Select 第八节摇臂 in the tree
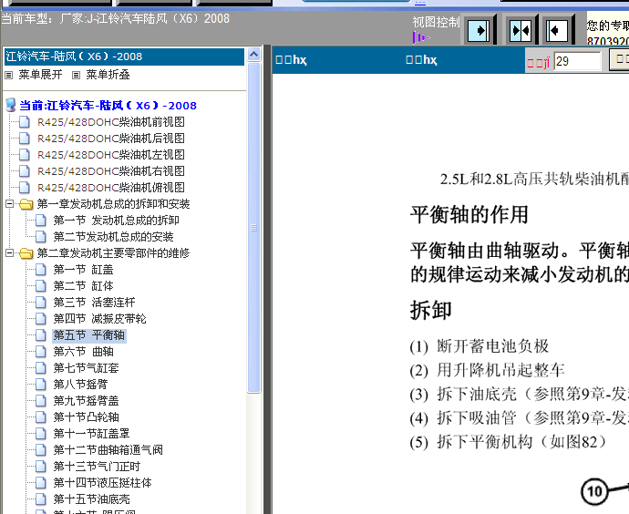Viewport: 629px width, 514px height. pos(80,385)
